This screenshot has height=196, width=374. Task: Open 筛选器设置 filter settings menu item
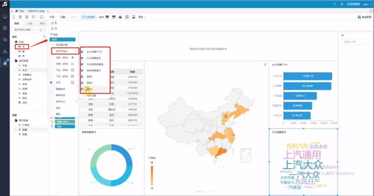62,45
